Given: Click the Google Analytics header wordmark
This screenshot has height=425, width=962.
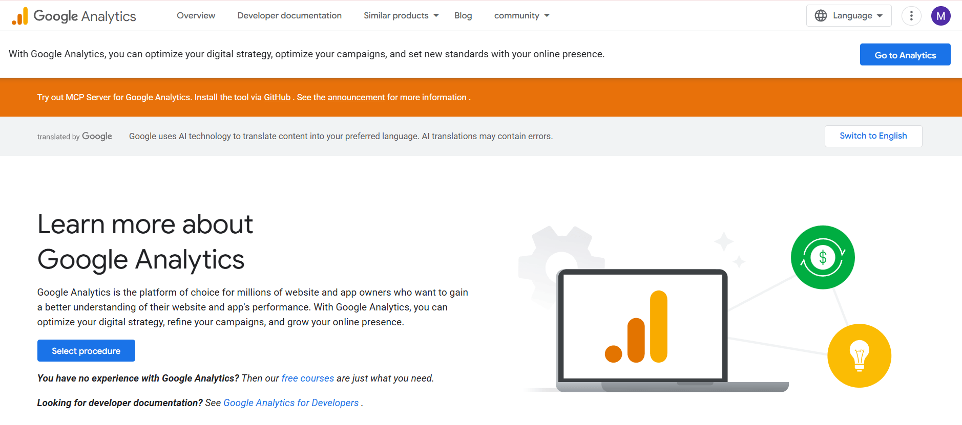Looking at the screenshot, I should click(85, 16).
